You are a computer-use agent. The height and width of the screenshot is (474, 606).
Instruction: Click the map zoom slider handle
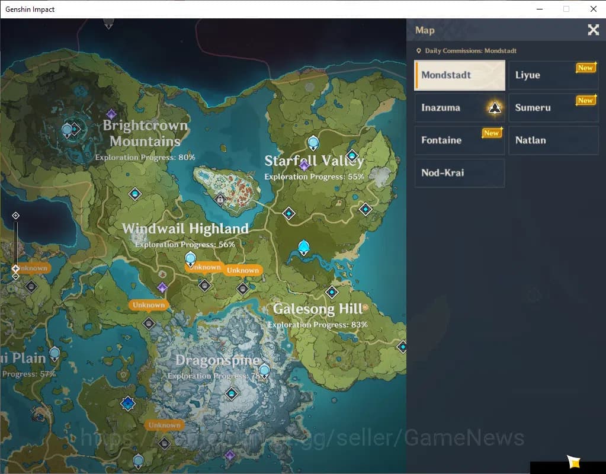[x=15, y=268]
